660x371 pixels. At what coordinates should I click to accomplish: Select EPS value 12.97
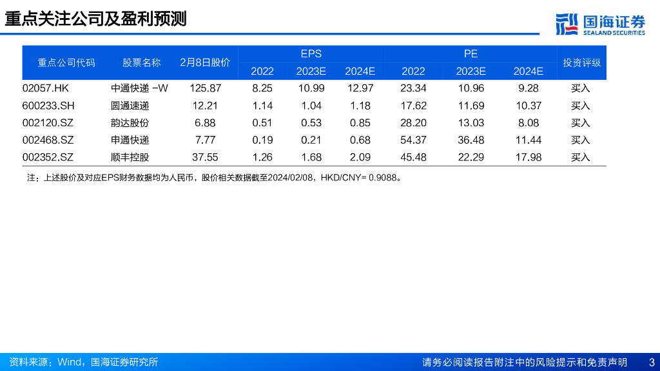click(360, 88)
